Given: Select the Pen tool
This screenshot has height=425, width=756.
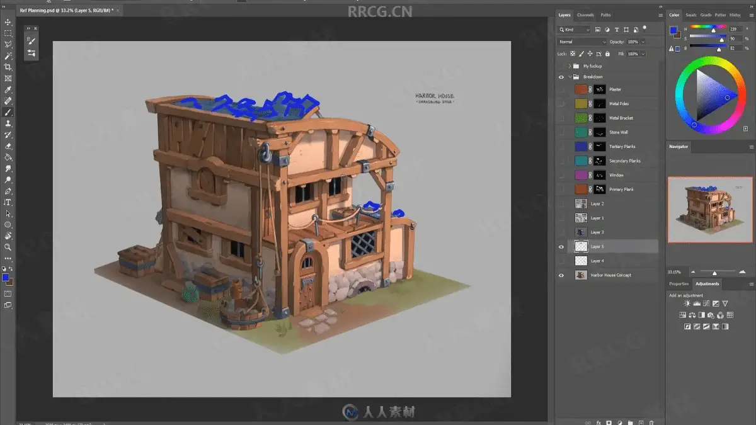Looking at the screenshot, I should coord(8,191).
